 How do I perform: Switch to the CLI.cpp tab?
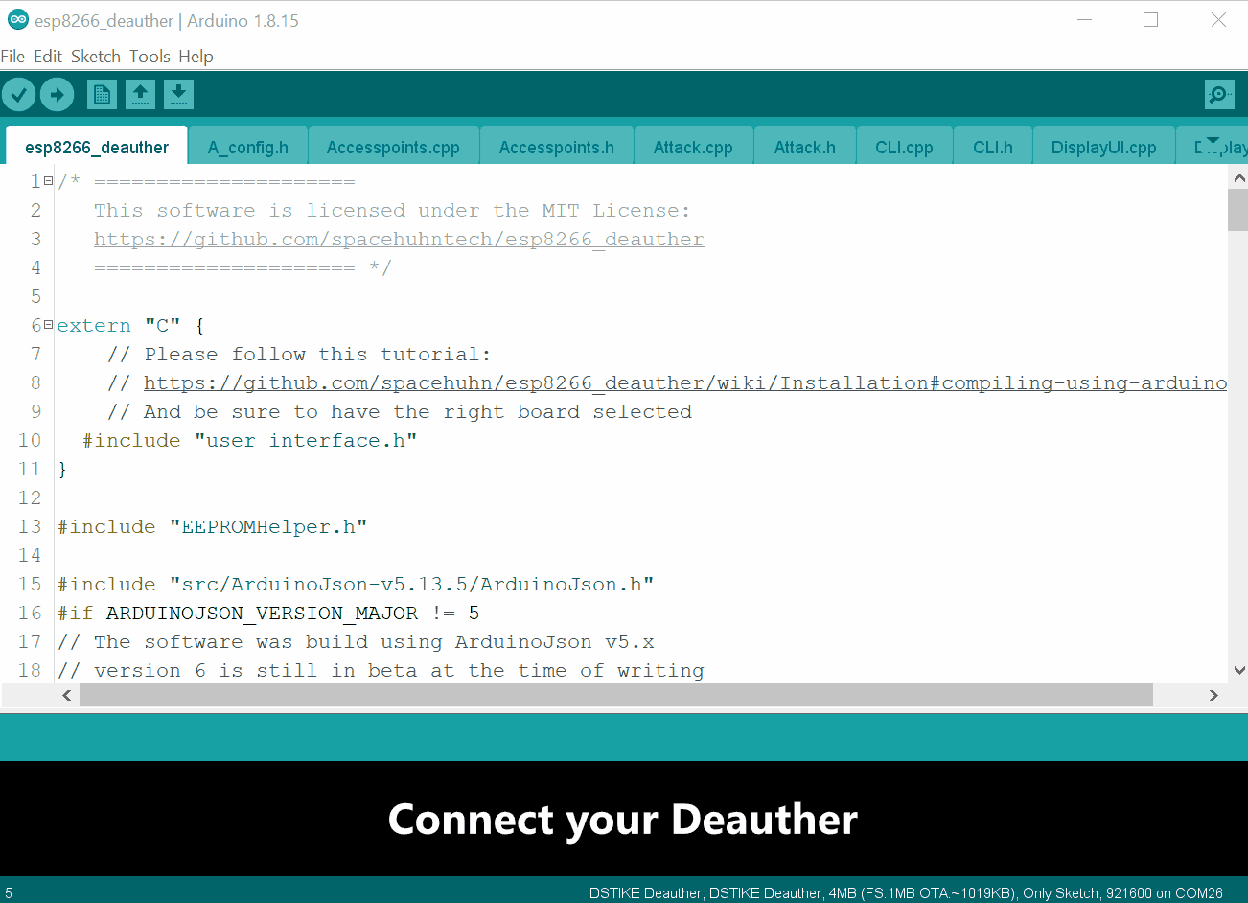point(904,147)
